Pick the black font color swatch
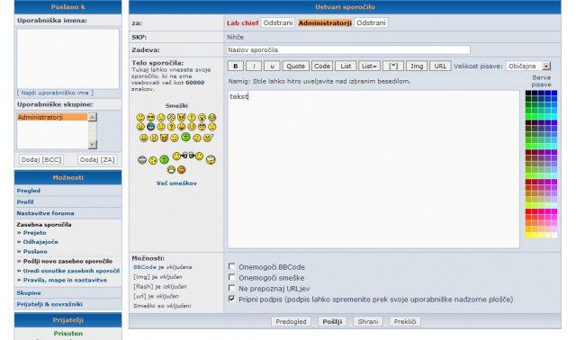The image size is (576, 340). pos(528,93)
